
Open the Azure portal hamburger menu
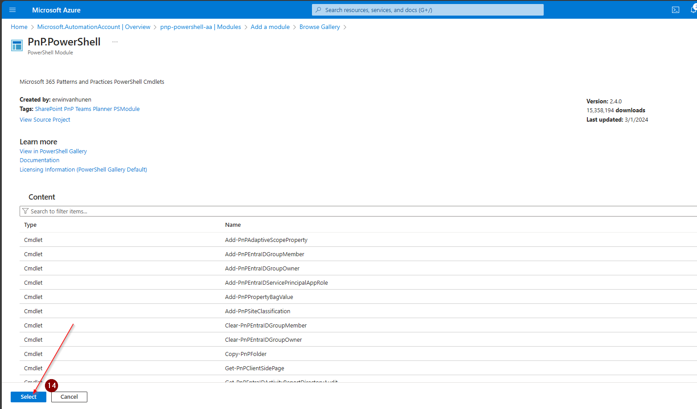pyautogui.click(x=12, y=10)
